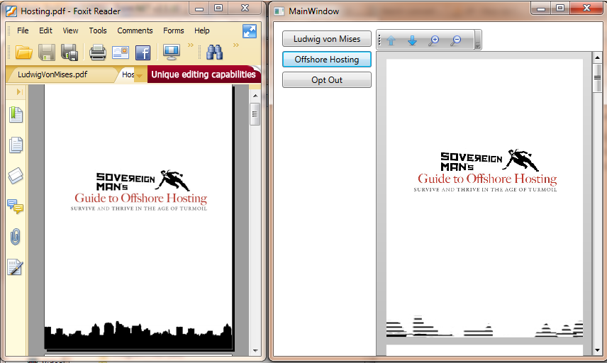Open the Layers panel icon in sidebar
Viewport: 607px width, 363px height.
point(16,176)
